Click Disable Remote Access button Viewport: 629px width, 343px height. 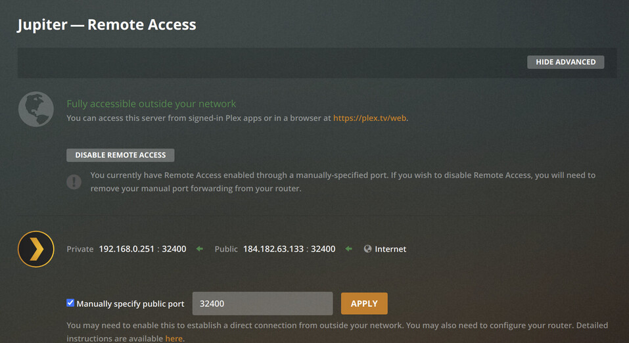pos(120,155)
